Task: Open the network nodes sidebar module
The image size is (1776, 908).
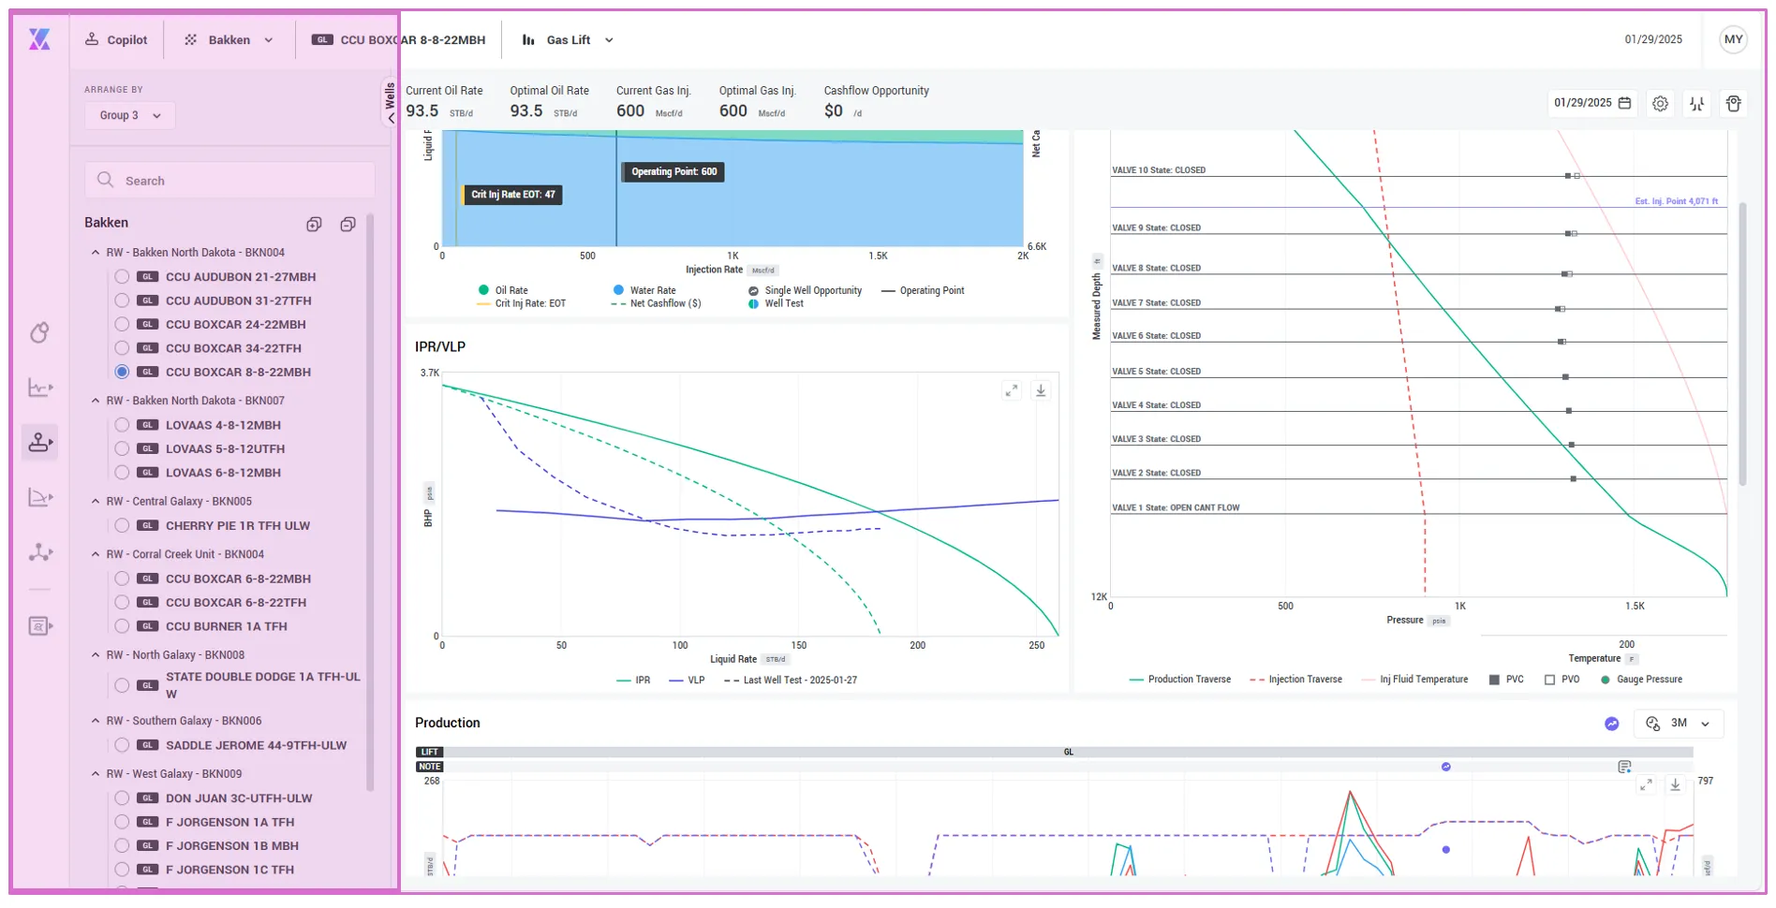Action: (x=39, y=552)
